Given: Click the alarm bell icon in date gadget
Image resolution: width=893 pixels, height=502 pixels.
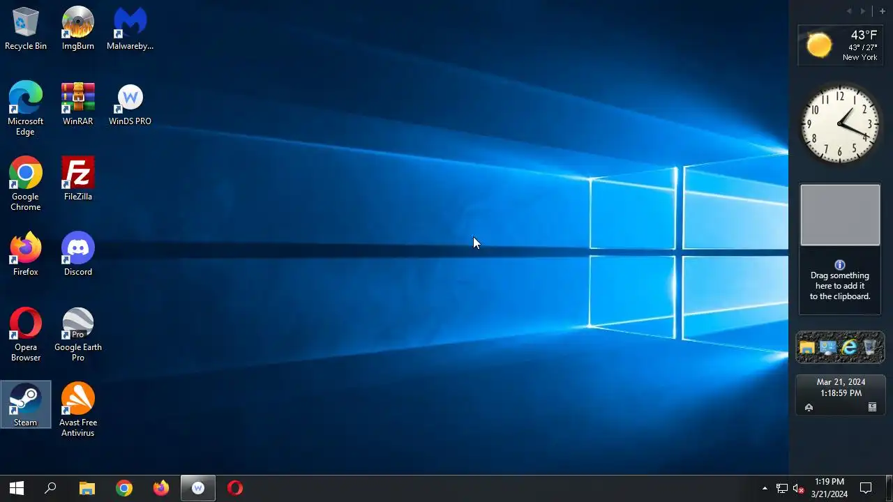Looking at the screenshot, I should (x=809, y=407).
